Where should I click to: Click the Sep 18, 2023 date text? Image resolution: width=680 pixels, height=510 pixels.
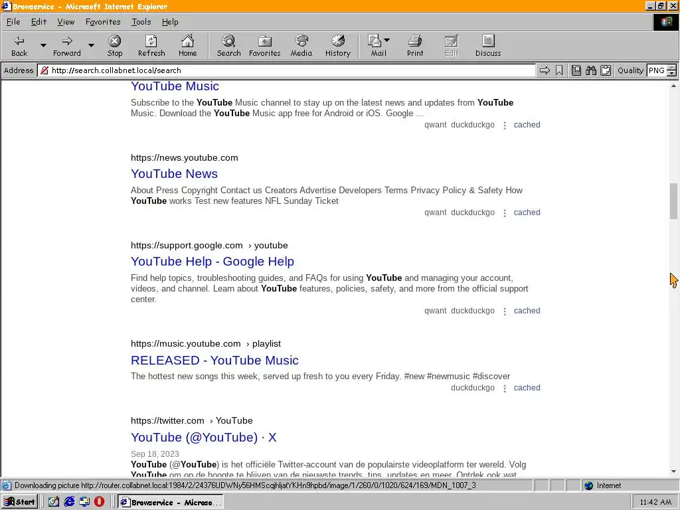pos(155,454)
